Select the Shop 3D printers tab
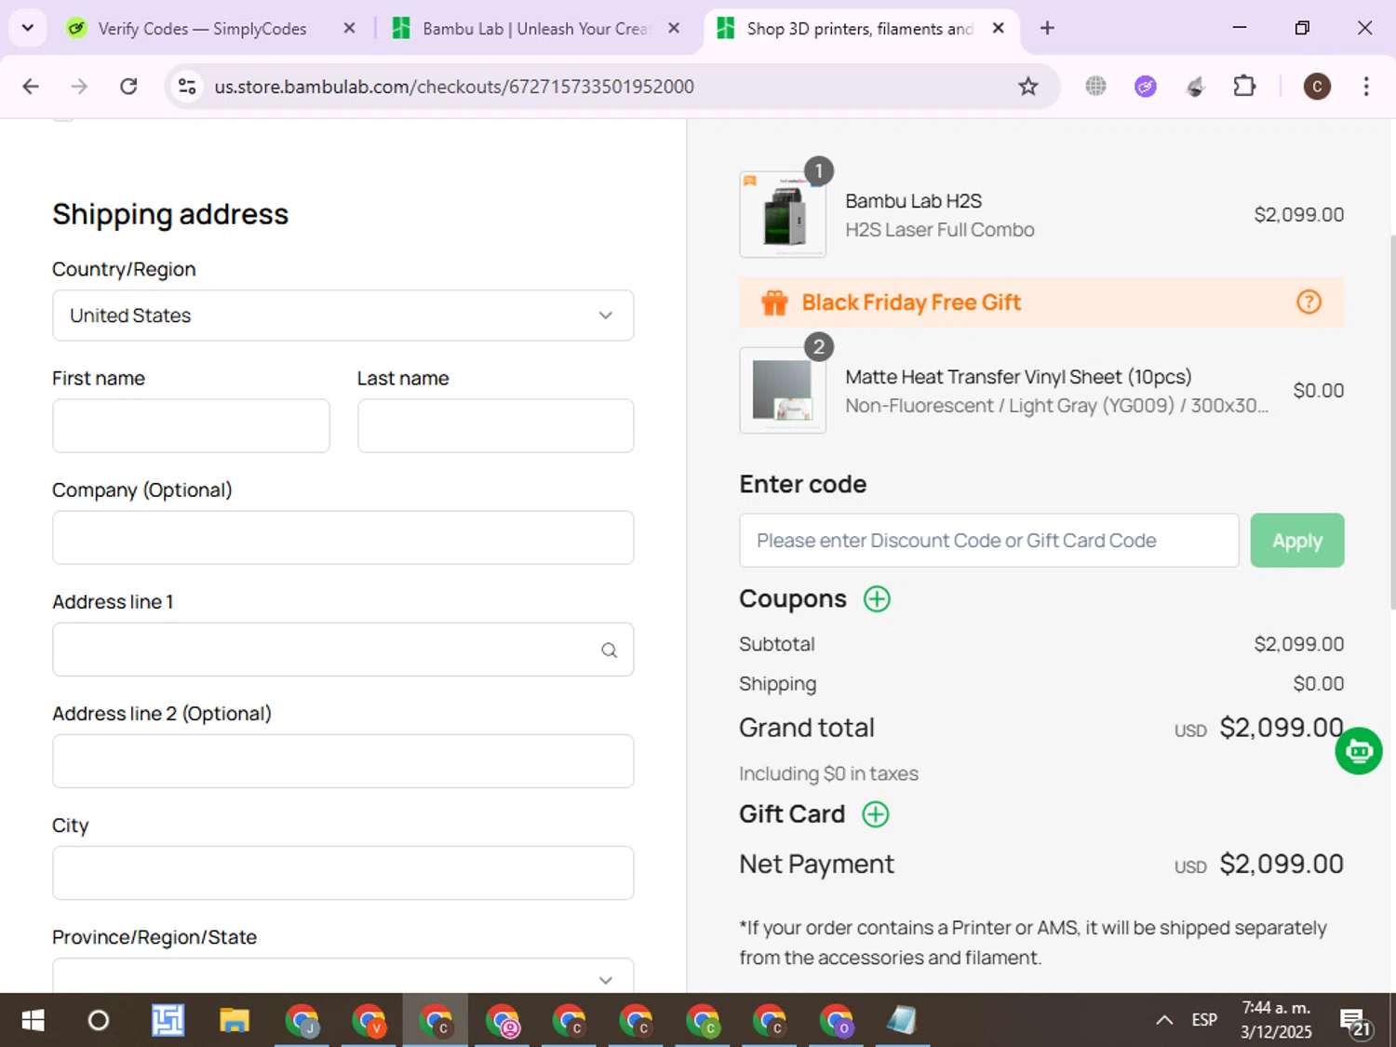Screen dimensions: 1396x1047 [x=859, y=29]
